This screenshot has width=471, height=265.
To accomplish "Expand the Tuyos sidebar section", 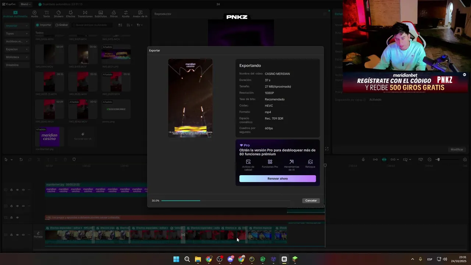I will point(17,33).
